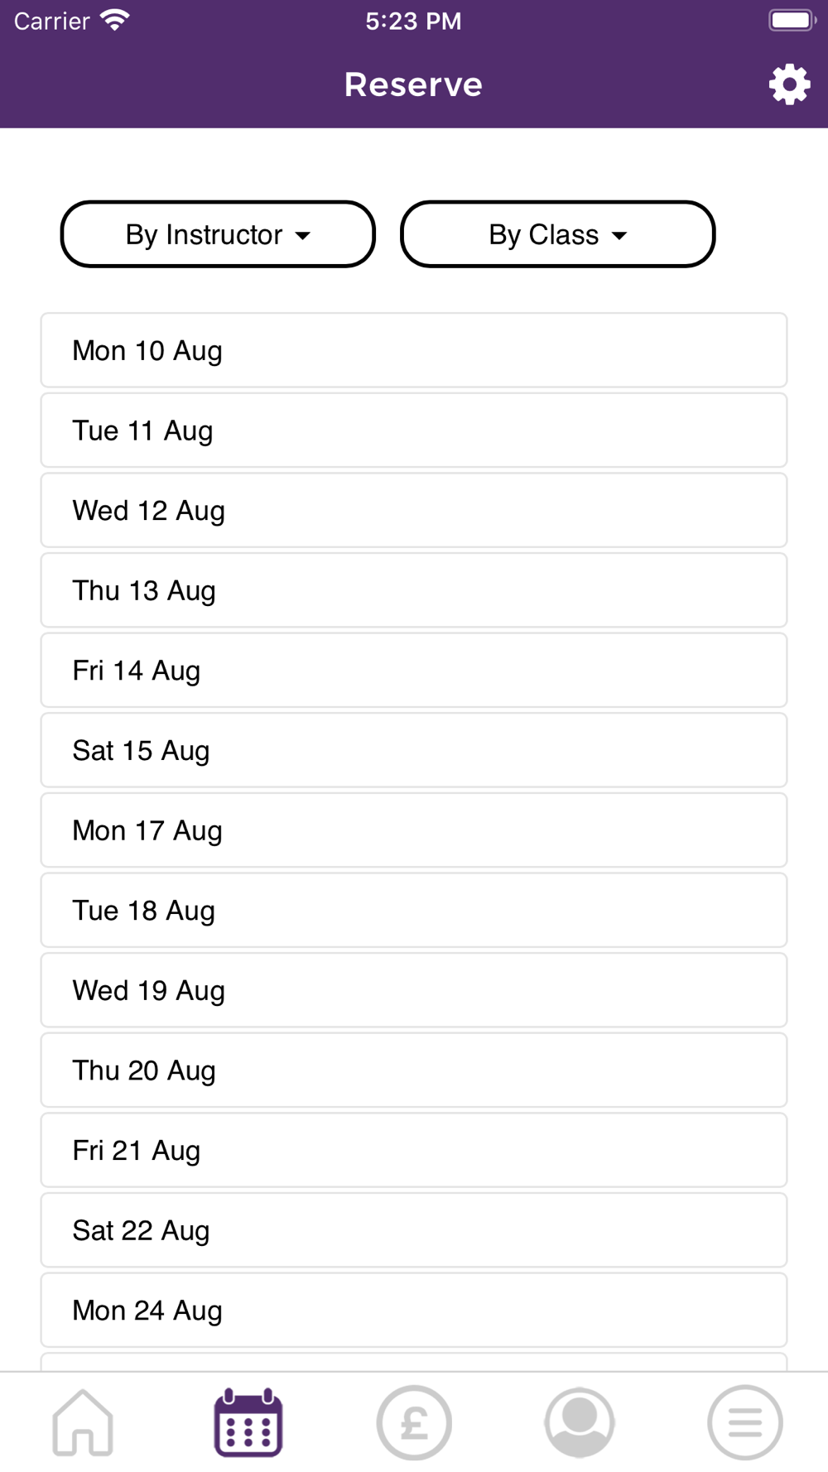
Task: Open Sat 22 Aug schedule
Action: pos(414,1230)
